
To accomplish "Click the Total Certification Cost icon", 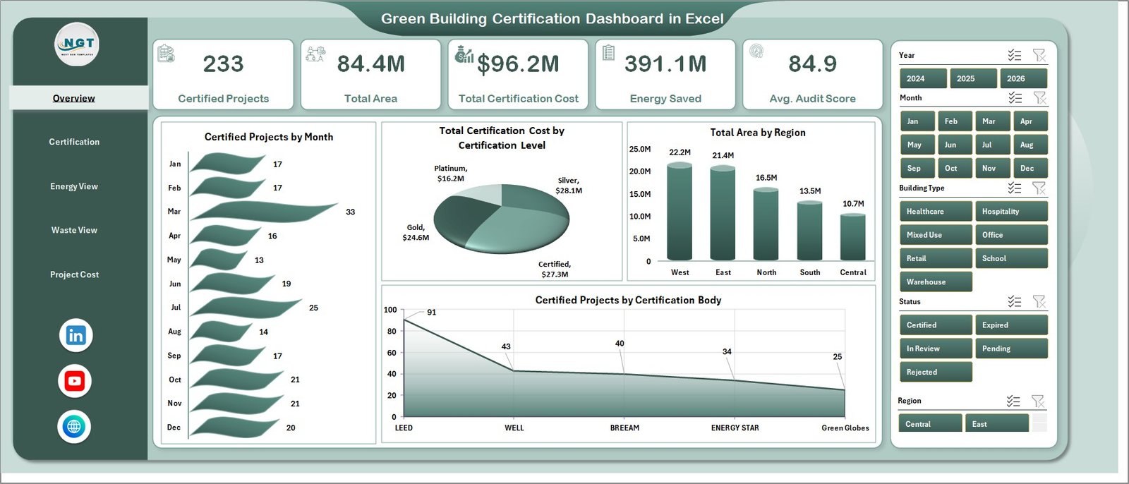I will (x=464, y=54).
